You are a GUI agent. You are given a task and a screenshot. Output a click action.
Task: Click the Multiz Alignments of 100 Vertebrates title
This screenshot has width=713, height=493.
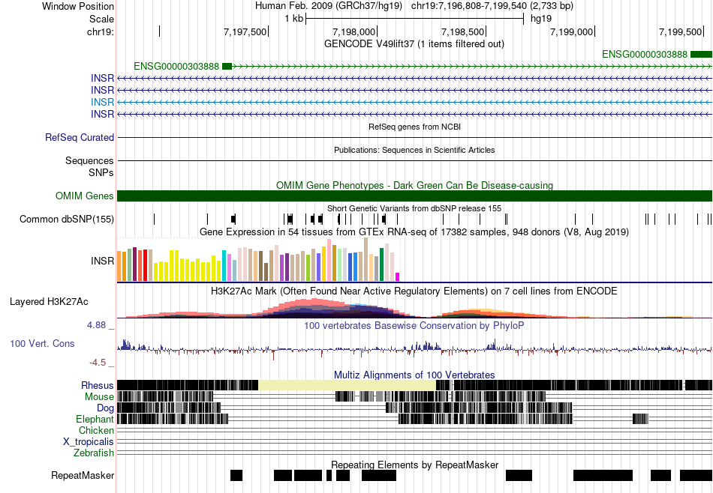click(414, 375)
